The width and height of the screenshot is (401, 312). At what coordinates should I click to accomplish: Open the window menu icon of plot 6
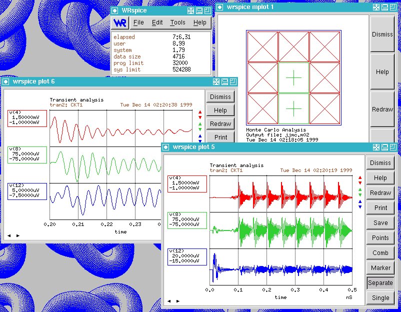click(5, 81)
